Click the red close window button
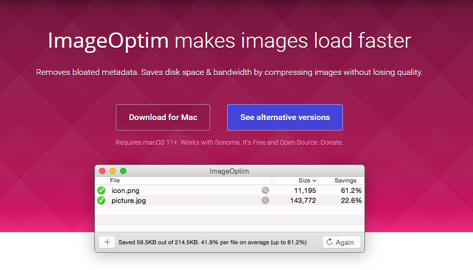The width and height of the screenshot is (473, 270). tap(102, 171)
